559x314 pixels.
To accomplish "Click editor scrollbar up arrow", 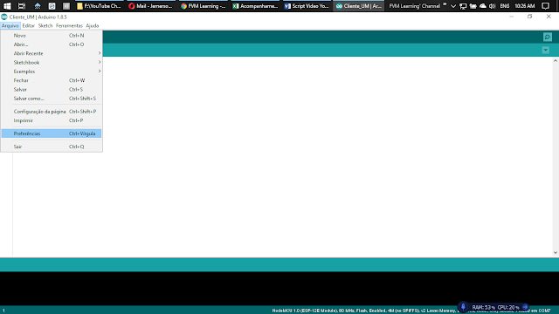I will click(x=556, y=61).
